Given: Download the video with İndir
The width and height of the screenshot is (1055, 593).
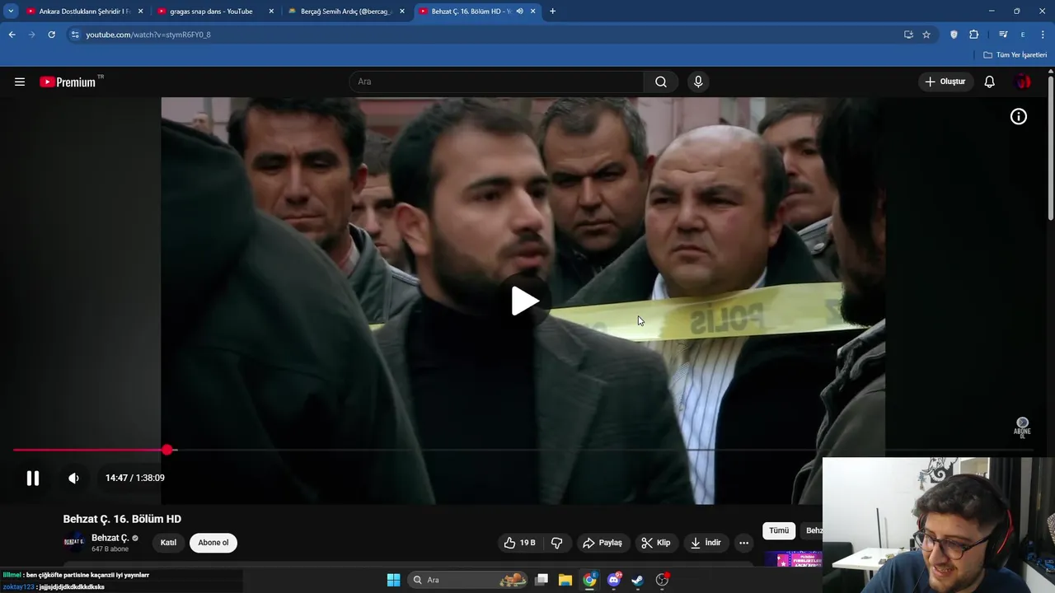Looking at the screenshot, I should [706, 543].
